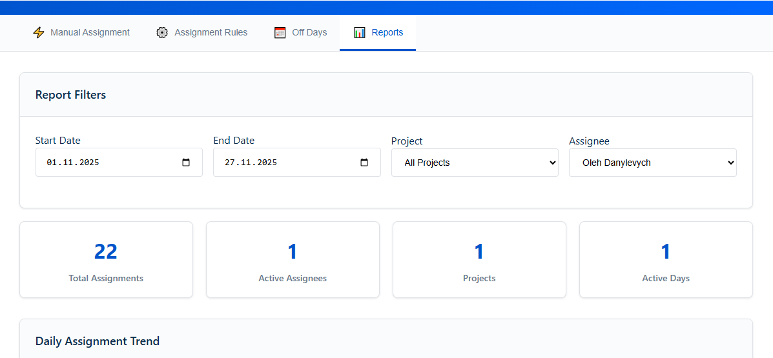Open the Assignment Rules tab
Image resolution: width=773 pixels, height=358 pixels.
click(x=211, y=32)
